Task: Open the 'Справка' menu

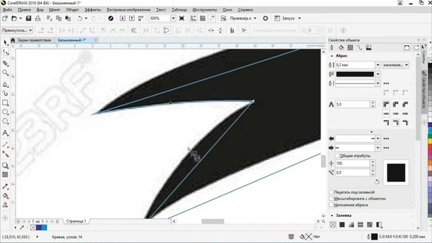Action: 246,9
